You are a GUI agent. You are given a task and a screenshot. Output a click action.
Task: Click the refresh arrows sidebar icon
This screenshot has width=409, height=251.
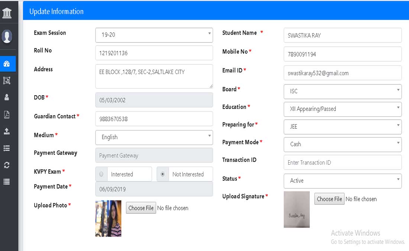(7, 165)
